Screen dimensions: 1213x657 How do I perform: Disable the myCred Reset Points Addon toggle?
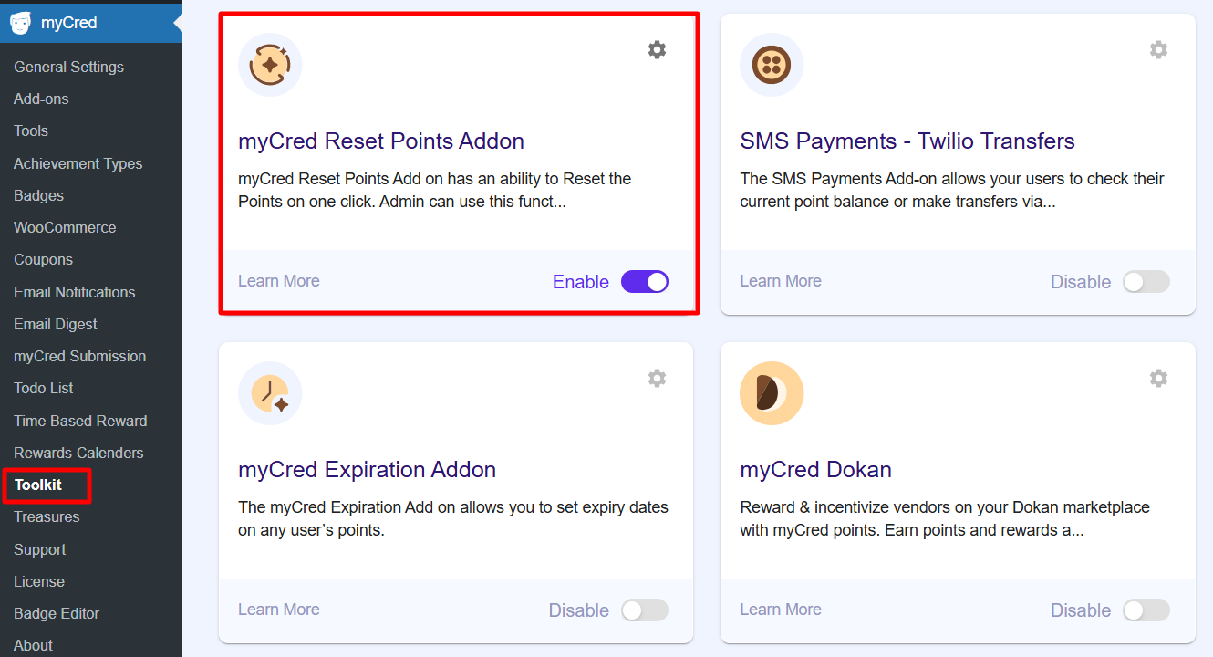(x=645, y=282)
